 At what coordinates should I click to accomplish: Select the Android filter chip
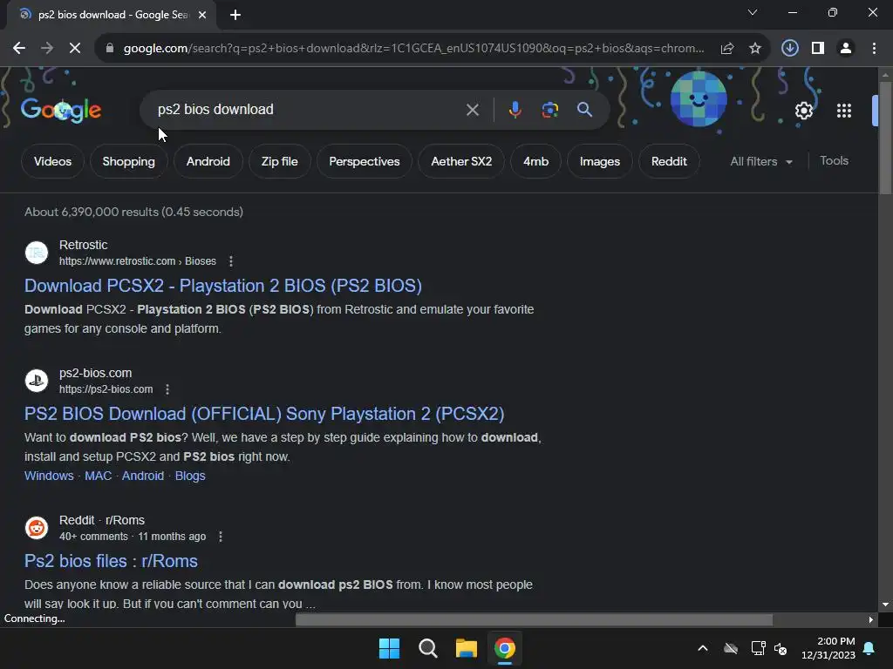pyautogui.click(x=208, y=161)
